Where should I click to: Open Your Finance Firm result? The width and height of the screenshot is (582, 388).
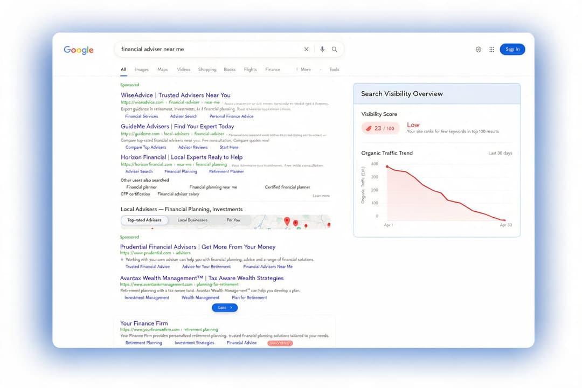tap(144, 323)
